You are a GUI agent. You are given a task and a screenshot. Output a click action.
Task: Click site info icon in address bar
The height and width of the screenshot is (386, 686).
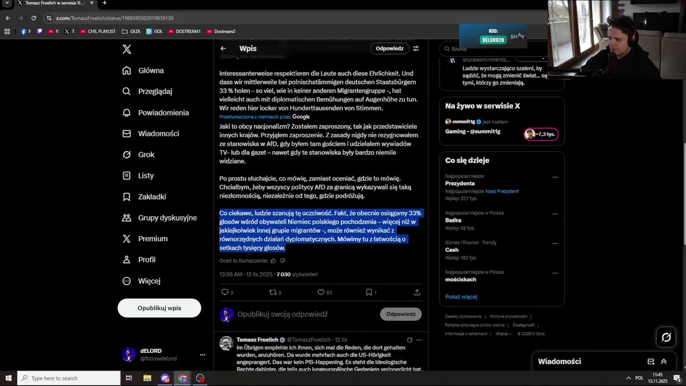click(x=49, y=18)
